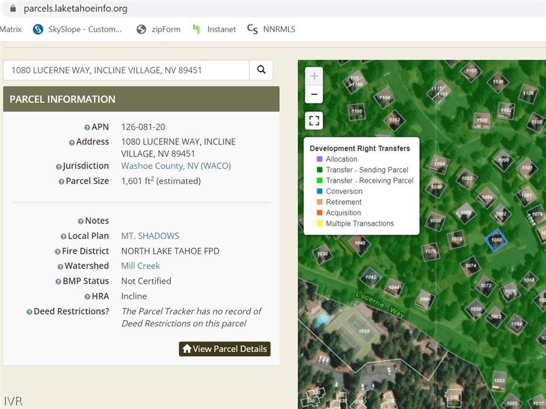Click the Transfer - Receiving Parcel swatch
Viewport: 546px width, 409px height.
pyautogui.click(x=319, y=180)
